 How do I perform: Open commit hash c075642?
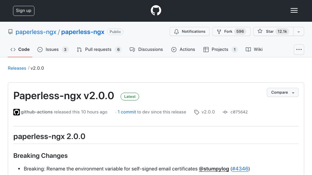(239, 112)
